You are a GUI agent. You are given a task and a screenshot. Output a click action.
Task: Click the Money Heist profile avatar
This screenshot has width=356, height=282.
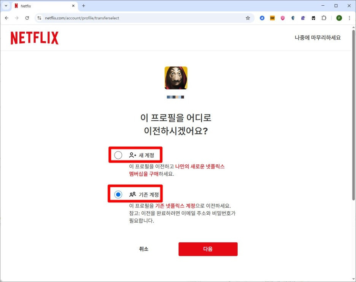pyautogui.click(x=176, y=78)
